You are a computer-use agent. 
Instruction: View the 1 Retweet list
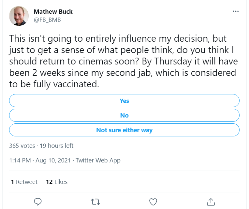click(x=24, y=182)
